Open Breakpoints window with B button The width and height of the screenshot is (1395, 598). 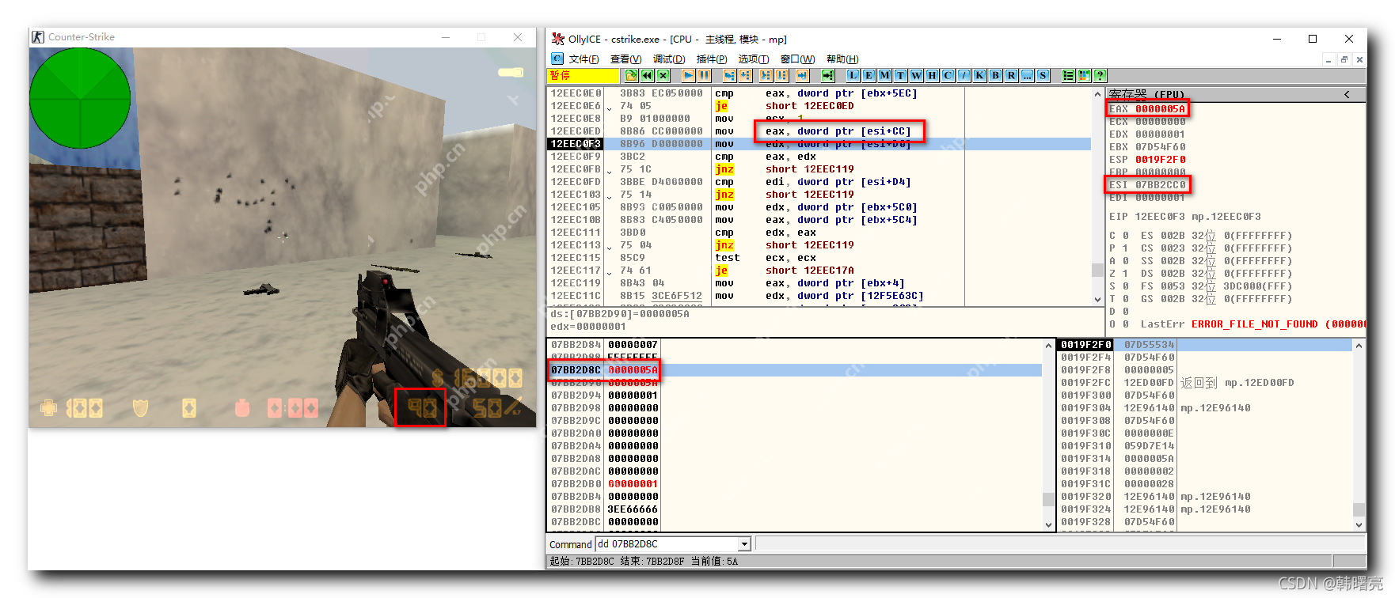coord(995,75)
